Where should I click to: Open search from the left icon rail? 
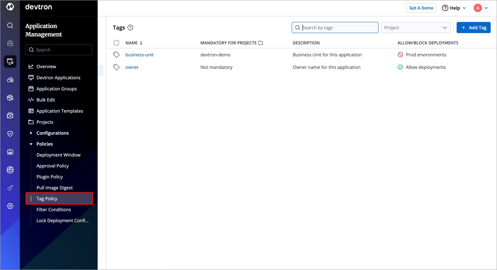tap(10, 25)
